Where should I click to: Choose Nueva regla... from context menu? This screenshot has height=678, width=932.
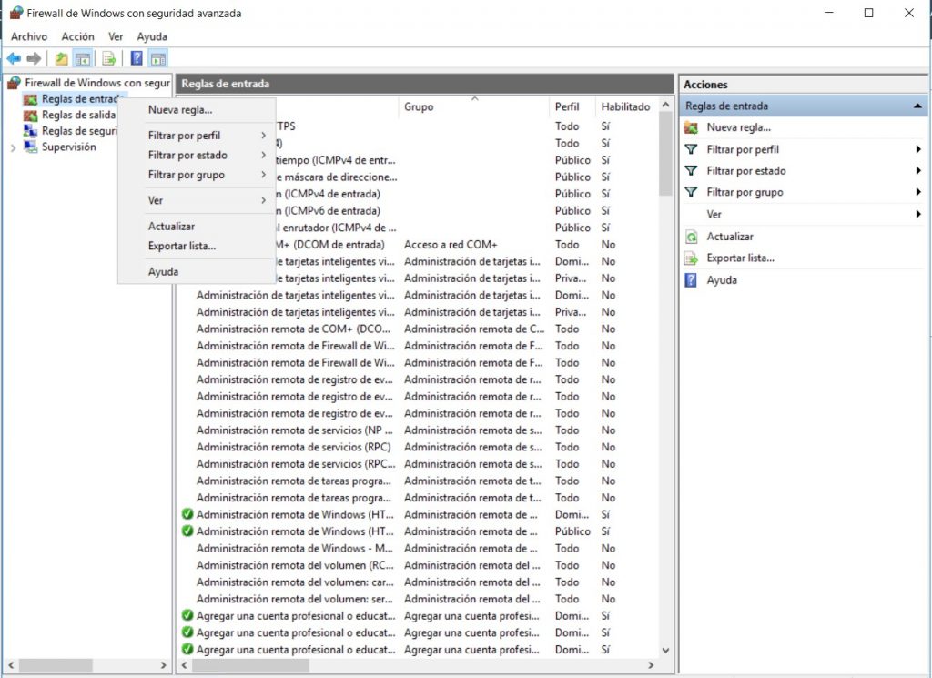click(180, 110)
